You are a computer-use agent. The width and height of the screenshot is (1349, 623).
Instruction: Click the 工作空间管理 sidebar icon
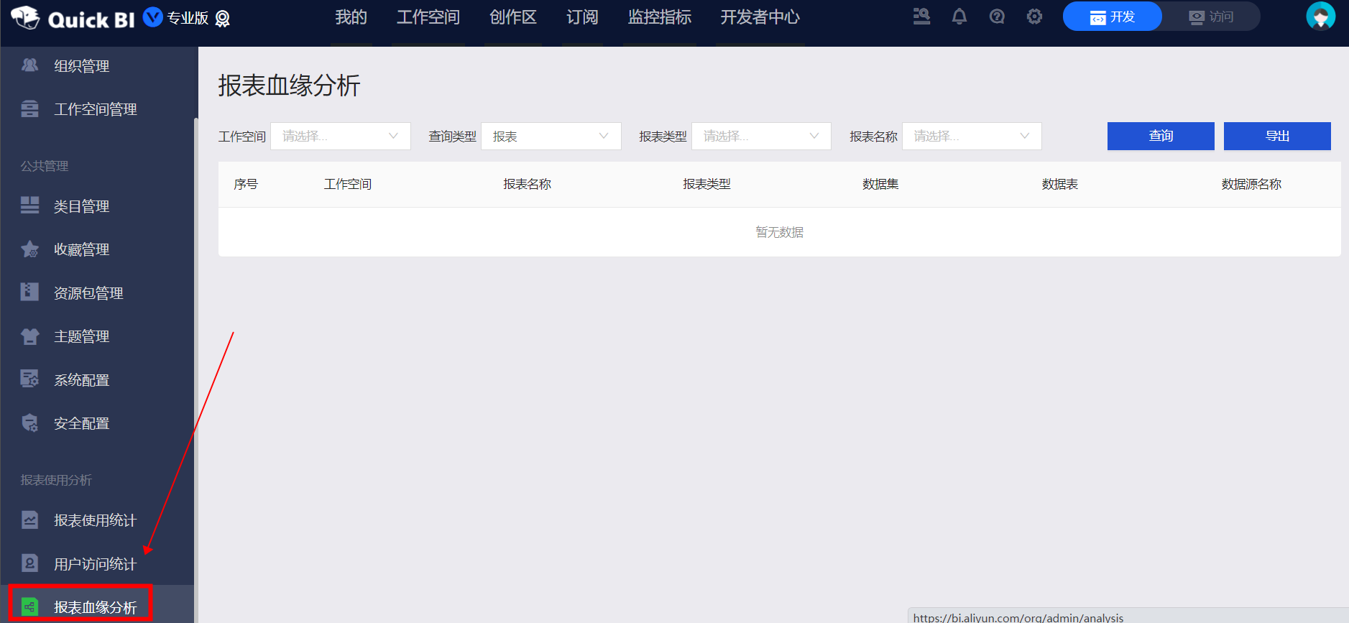(x=29, y=109)
